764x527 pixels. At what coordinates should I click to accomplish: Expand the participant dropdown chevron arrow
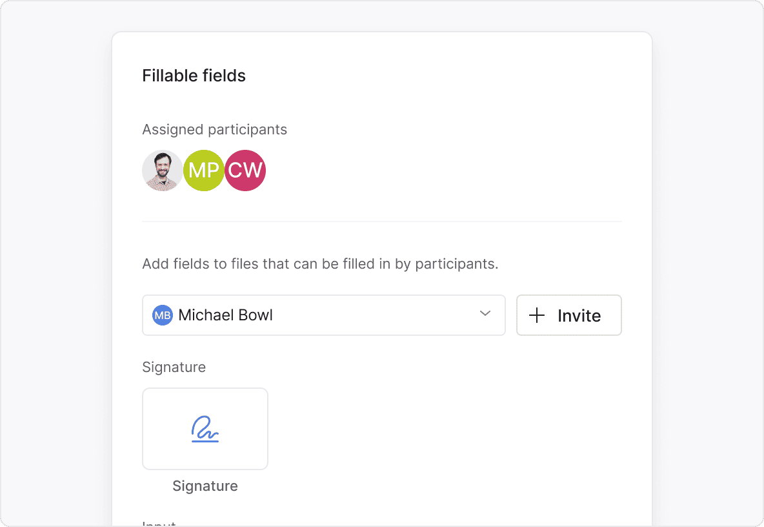485,314
